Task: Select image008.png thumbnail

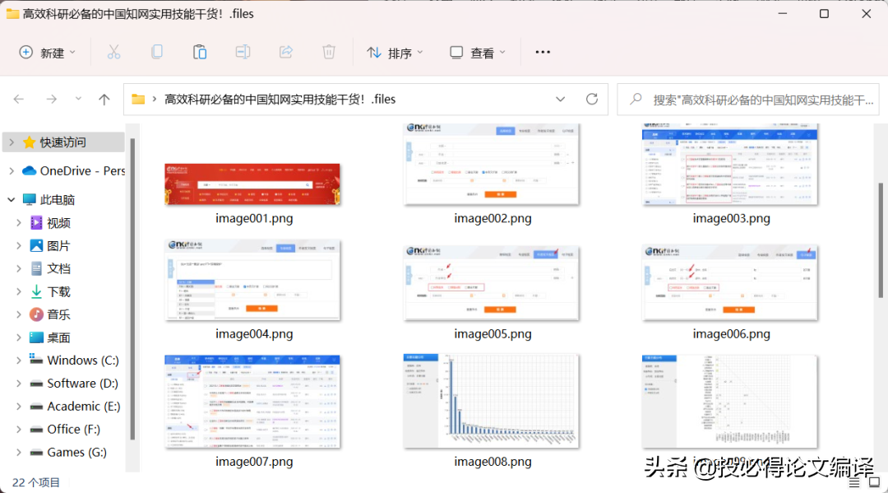Action: coord(492,401)
